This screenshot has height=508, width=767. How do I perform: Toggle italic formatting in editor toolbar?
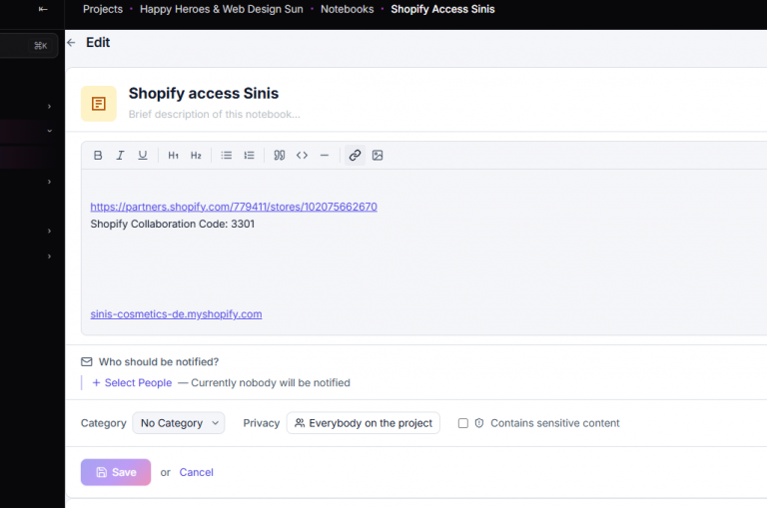pyautogui.click(x=120, y=156)
